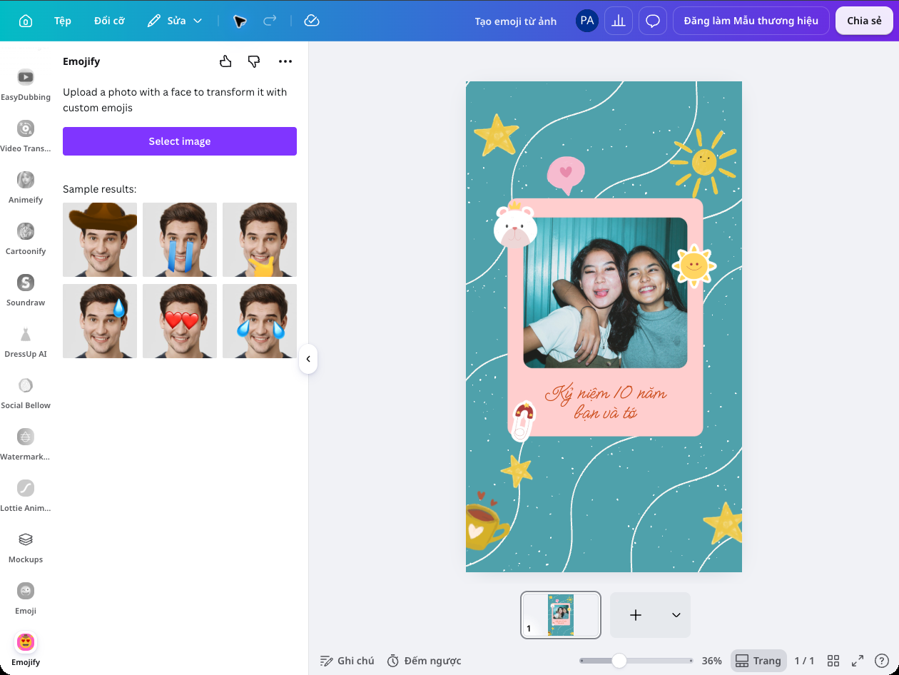Open the Social Bellow app
Viewport: 899px width, 675px height.
click(x=26, y=393)
